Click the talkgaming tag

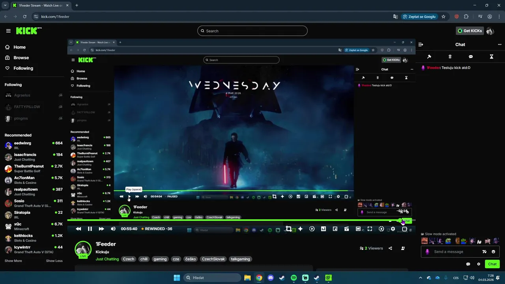tap(241, 259)
